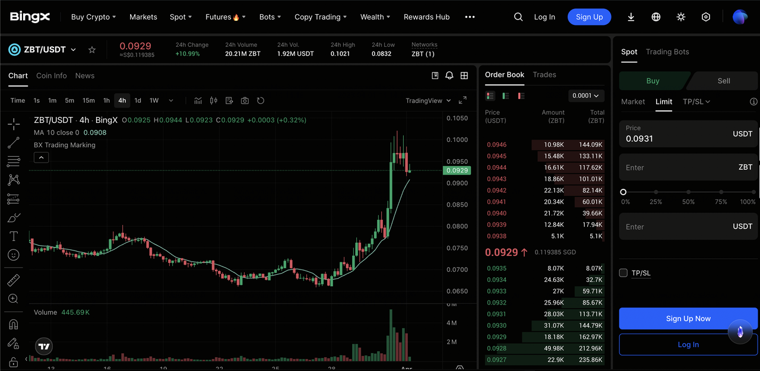Open the Coin Info tab
This screenshot has width=760, height=371.
(x=52, y=76)
